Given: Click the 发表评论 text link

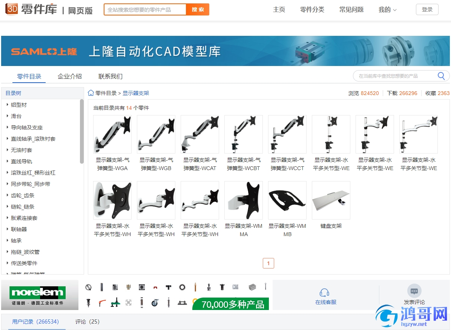Looking at the screenshot, I should 414,302.
